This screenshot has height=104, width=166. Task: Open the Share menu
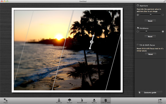pyautogui.click(x=160, y=101)
